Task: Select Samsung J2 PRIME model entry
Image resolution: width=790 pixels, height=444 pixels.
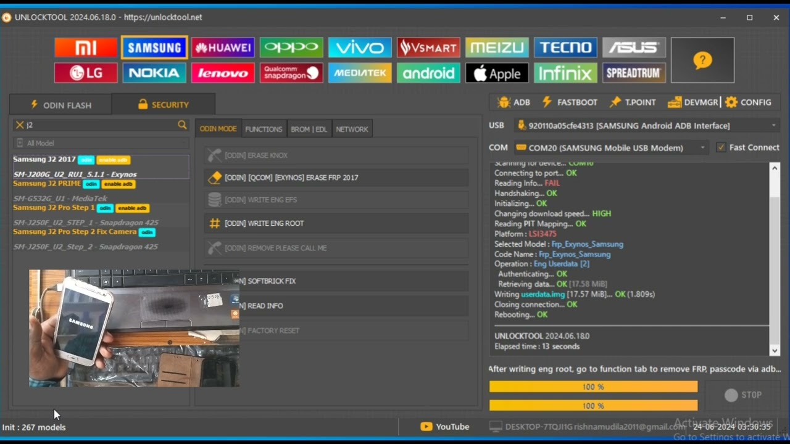Action: click(x=47, y=184)
